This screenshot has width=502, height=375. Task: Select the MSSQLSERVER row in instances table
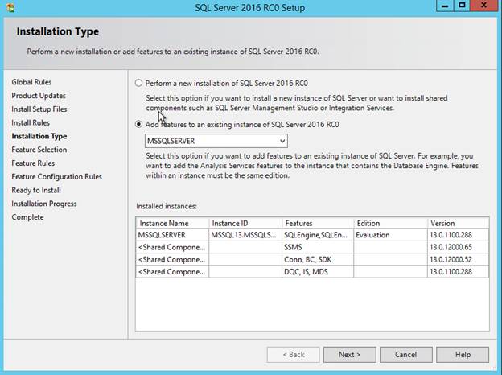312,235
